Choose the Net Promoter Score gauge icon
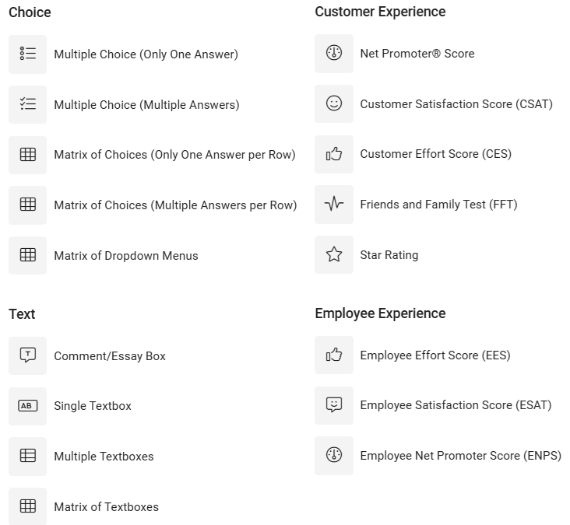The width and height of the screenshot is (570, 525). tap(334, 54)
